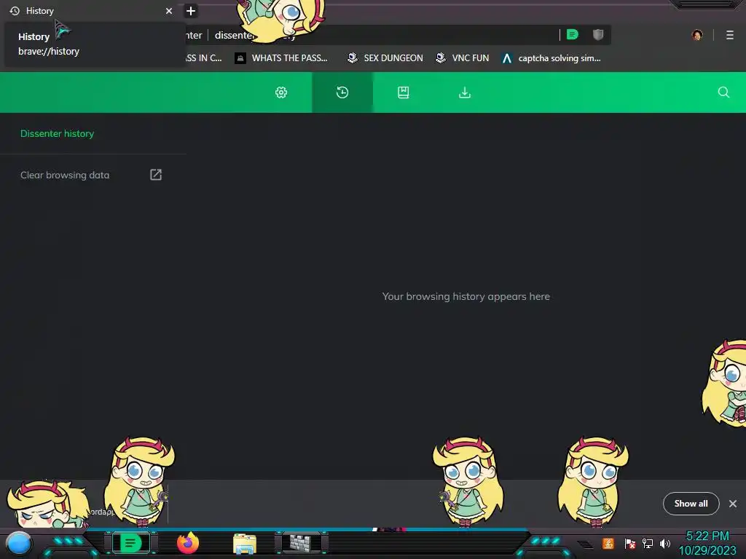Image resolution: width=746 pixels, height=559 pixels.
Task: Click the Action Center flag tray icon
Action: tap(630, 543)
